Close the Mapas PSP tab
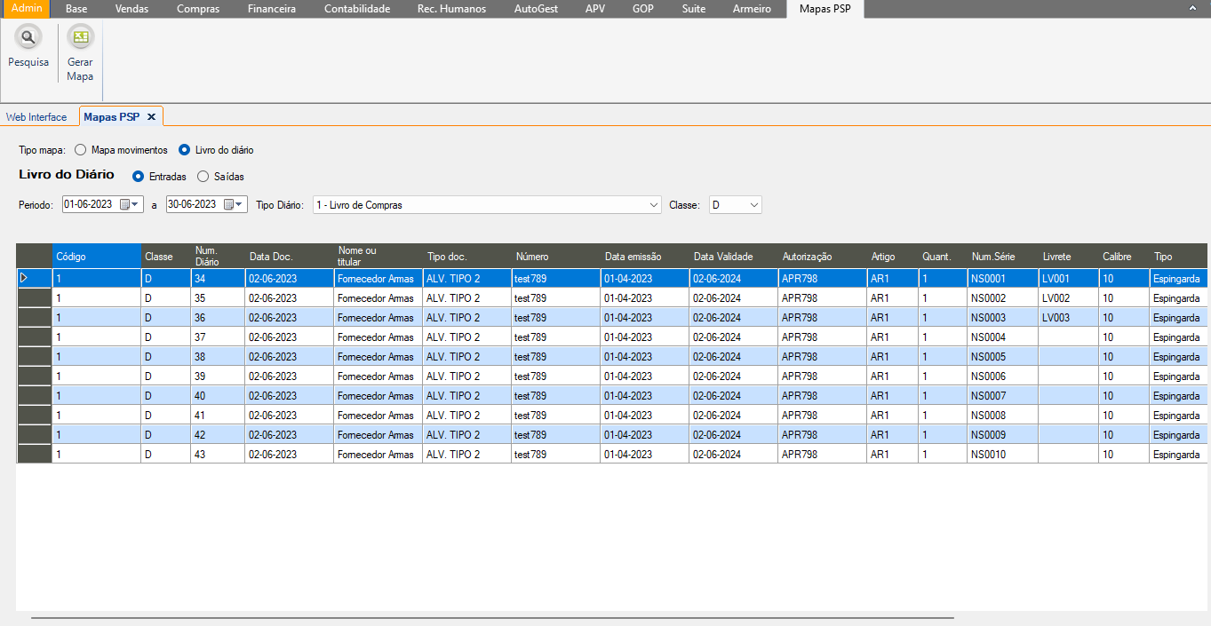The height and width of the screenshot is (626, 1211). 151,117
